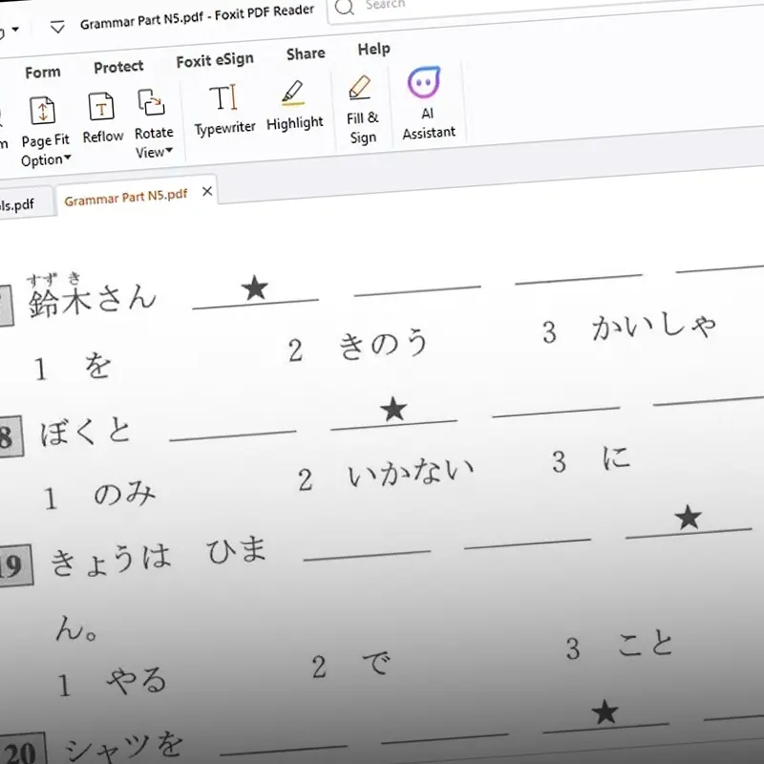
Task: Switch to the Form ribbon tab
Action: pos(42,73)
